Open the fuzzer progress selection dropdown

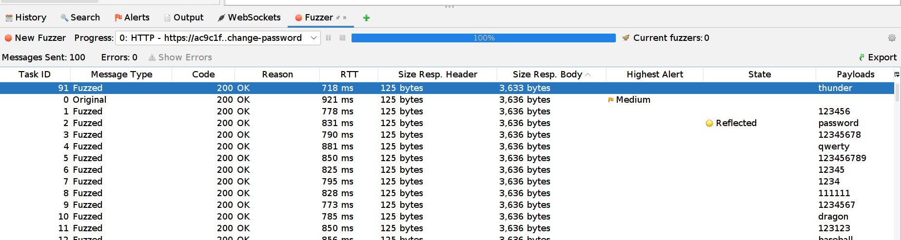coord(218,38)
